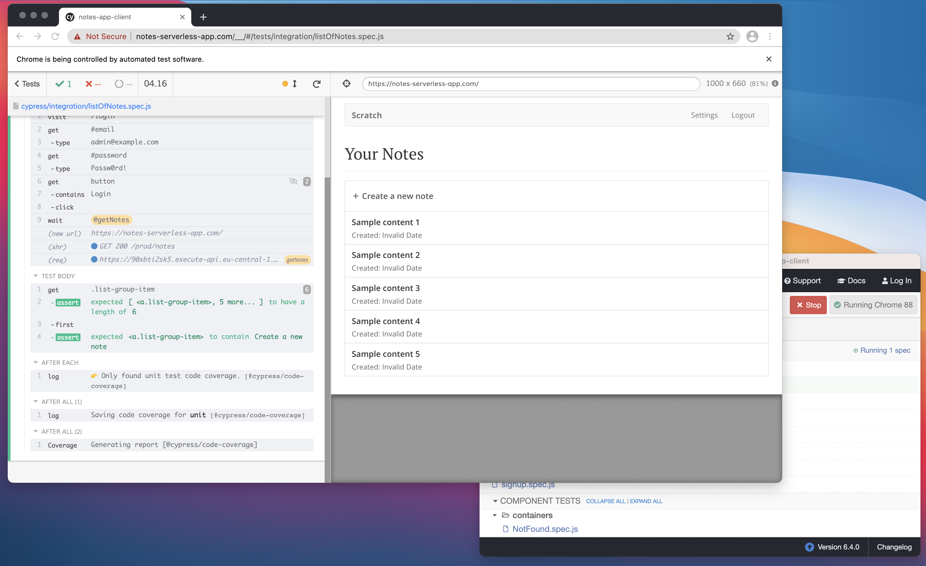Open the Chrome profile avatar icon
Viewport: 926px width, 566px height.
point(752,36)
